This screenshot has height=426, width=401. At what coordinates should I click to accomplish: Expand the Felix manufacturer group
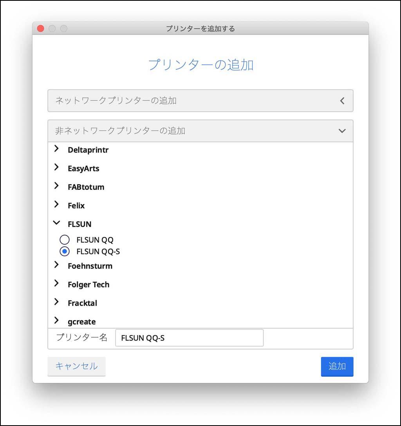(56, 204)
